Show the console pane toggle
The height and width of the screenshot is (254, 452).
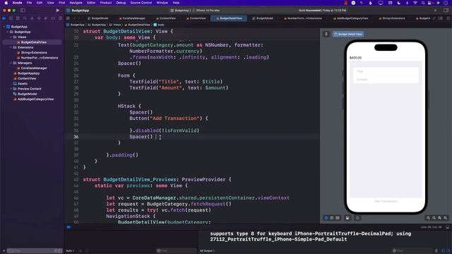pyautogui.click(x=448, y=251)
